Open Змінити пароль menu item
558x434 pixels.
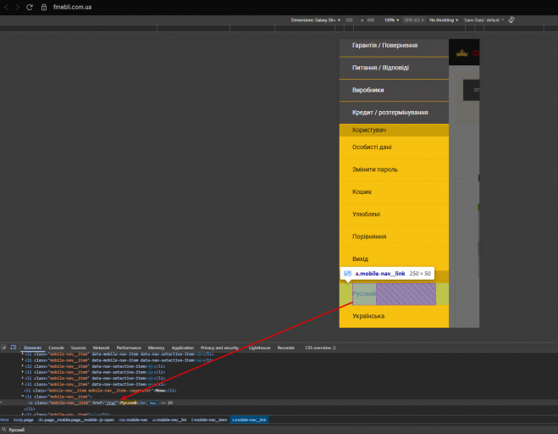(394, 170)
